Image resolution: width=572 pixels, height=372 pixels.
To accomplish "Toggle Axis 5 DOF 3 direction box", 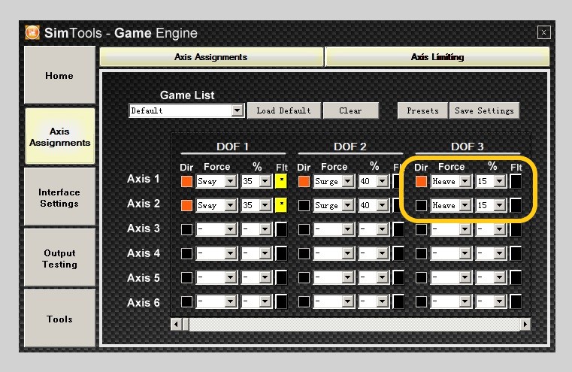I will tap(421, 277).
